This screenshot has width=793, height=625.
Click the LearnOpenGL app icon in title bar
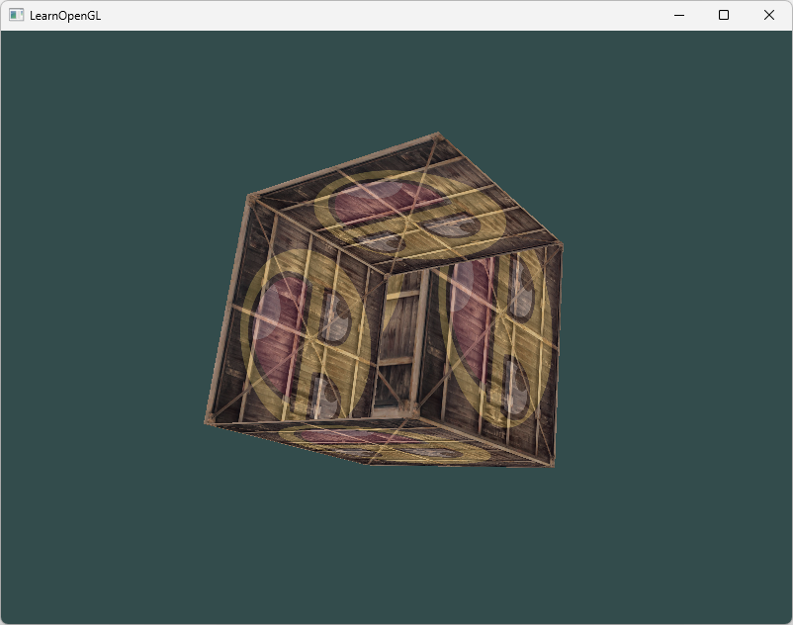pyautogui.click(x=16, y=15)
